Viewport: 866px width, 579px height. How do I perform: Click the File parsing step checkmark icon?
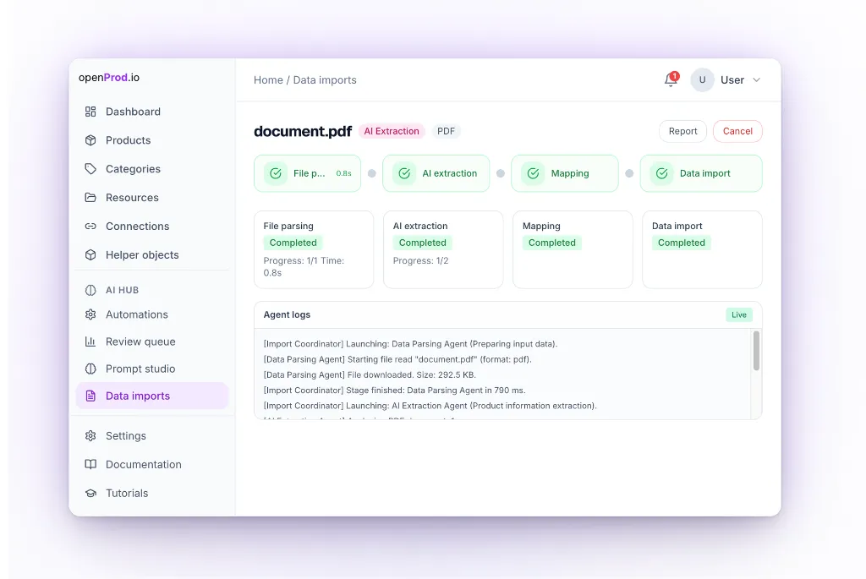click(x=276, y=173)
